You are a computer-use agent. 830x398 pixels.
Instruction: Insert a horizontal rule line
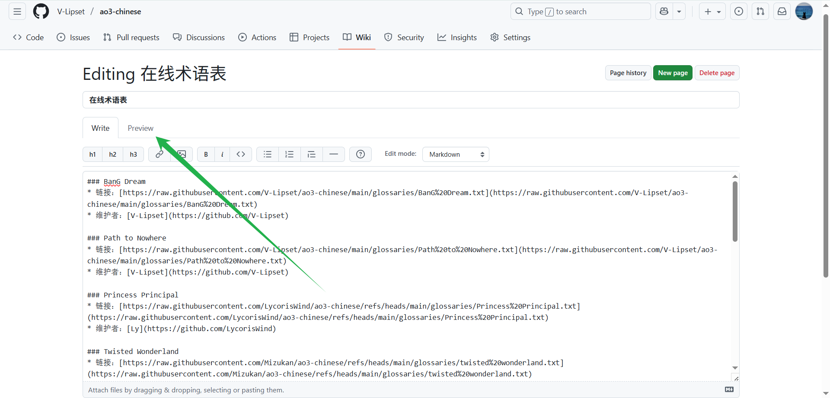[334, 154]
